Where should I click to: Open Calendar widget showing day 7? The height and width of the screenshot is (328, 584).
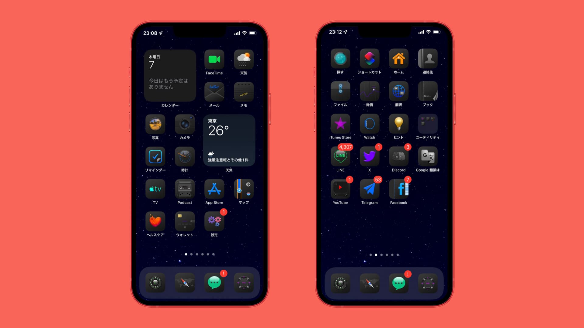click(170, 76)
